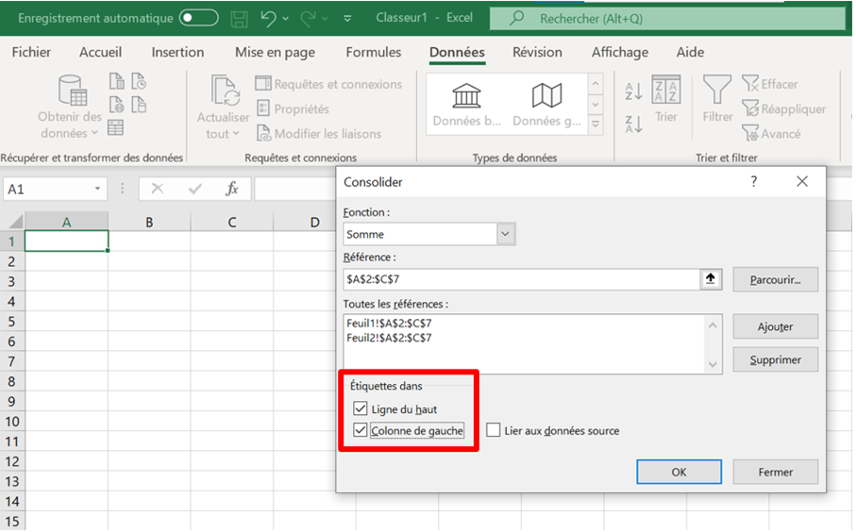Switch to the Accueil tab
This screenshot has width=856, height=532.
(100, 53)
